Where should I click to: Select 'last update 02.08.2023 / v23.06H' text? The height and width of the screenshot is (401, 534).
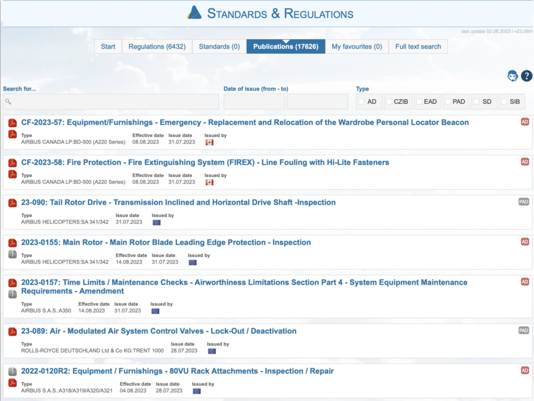[x=496, y=31]
